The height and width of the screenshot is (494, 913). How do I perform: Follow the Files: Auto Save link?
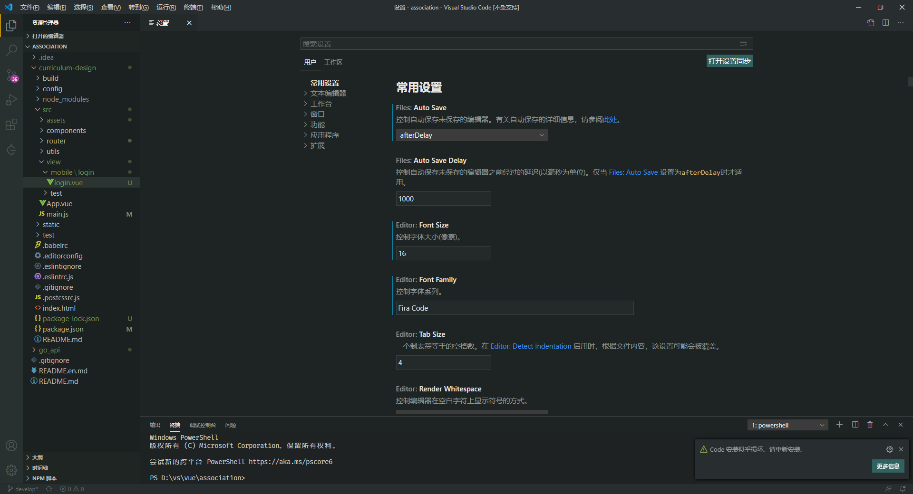point(633,172)
